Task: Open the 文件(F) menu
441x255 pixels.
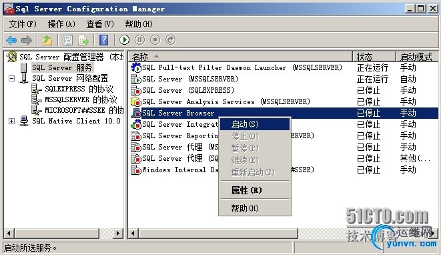Action: point(23,24)
